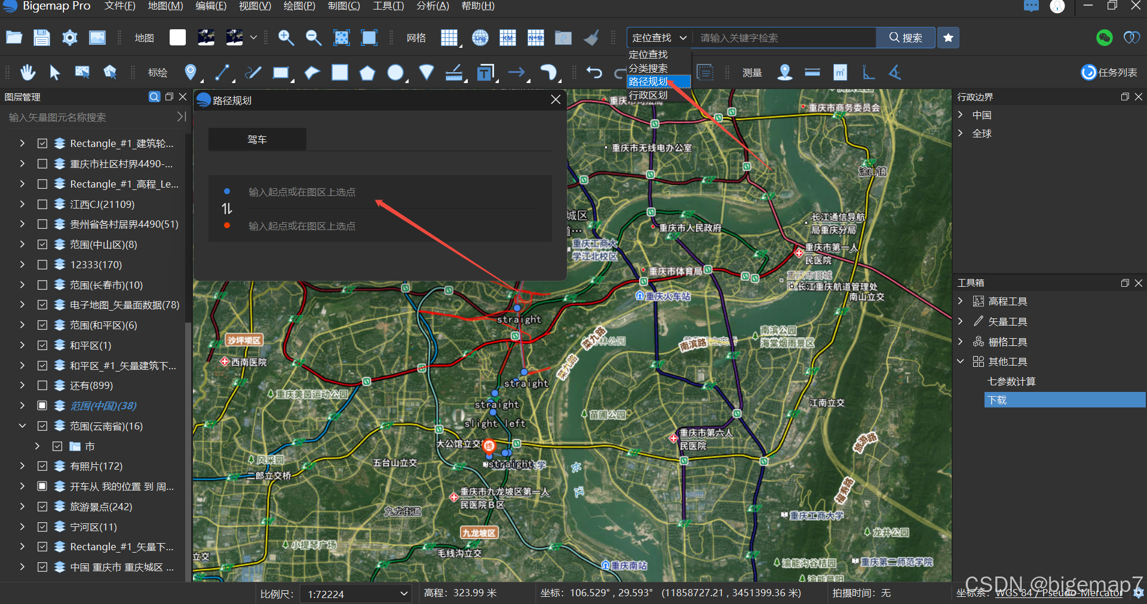
Task: Expand the 全球 administrative boundary node
Action: [961, 133]
